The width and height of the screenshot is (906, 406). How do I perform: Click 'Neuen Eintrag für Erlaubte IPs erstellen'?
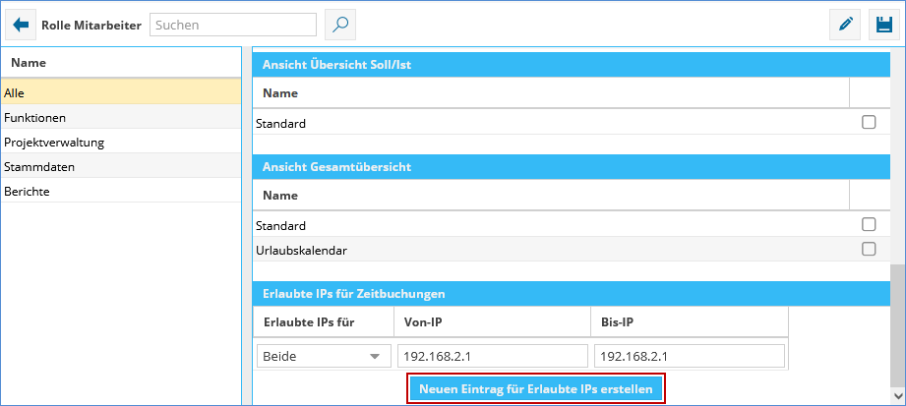pyautogui.click(x=536, y=389)
